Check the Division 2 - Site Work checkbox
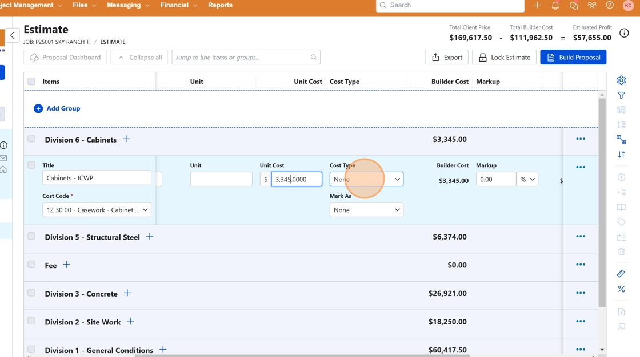Viewport: 640px width, 357px height. click(31, 321)
